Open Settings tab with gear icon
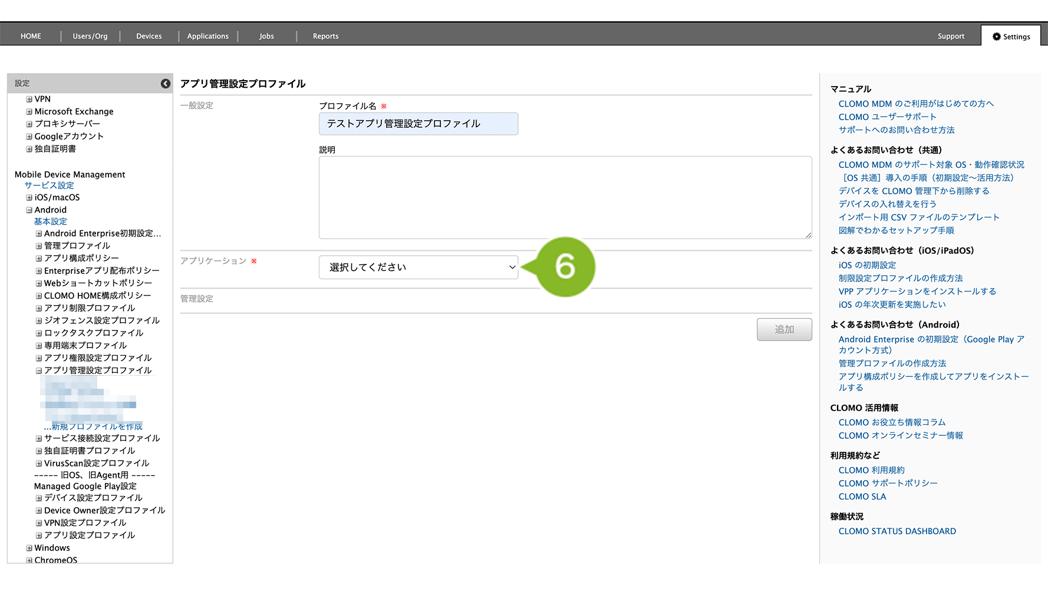This screenshot has height=589, width=1048. 1011,37
